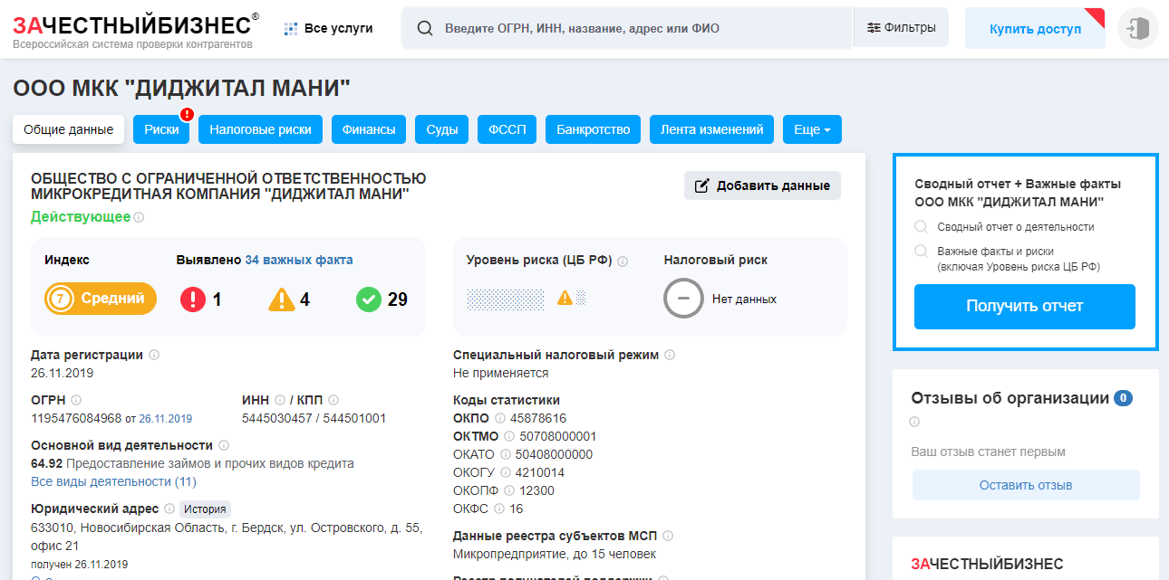The width and height of the screenshot is (1169, 580).
Task: Expand Все виды деятельности (11) list
Action: click(113, 481)
